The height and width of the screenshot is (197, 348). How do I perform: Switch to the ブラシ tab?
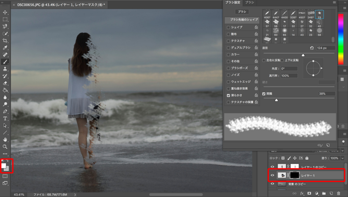click(249, 2)
